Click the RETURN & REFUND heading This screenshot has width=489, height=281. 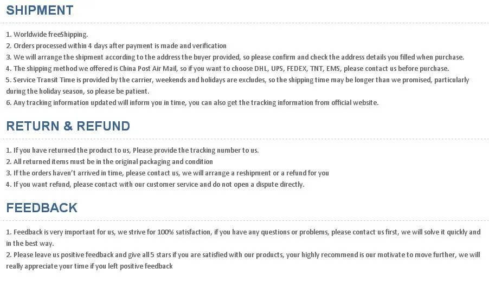pos(68,126)
